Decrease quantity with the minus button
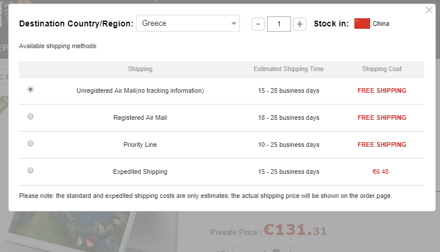Image resolution: width=440 pixels, height=252 pixels. point(258,24)
